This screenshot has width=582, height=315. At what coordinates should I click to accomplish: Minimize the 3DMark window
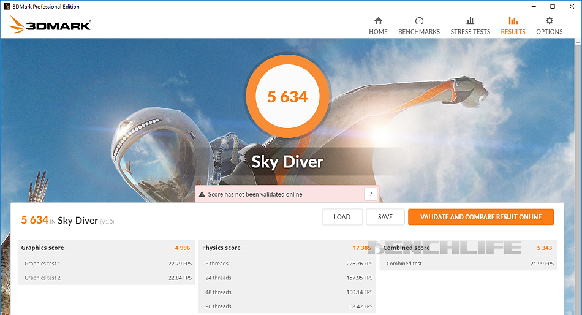pyautogui.click(x=534, y=6)
